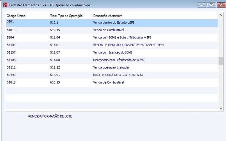Image resolution: width=226 pixels, height=141 pixels.
Task: Select the code cell 59491
Action: click(x=11, y=75)
